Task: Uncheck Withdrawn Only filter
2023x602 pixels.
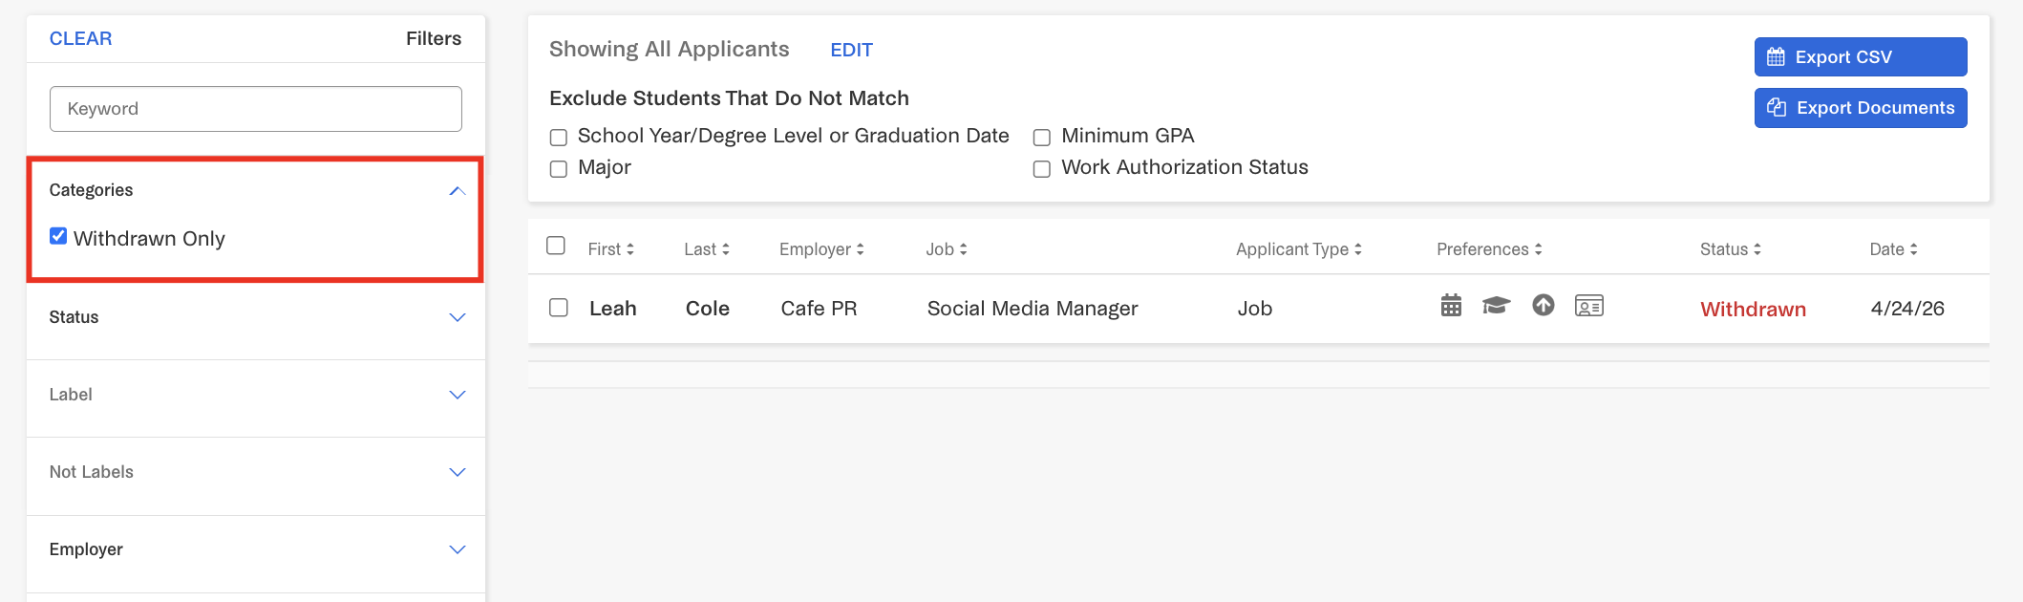Action: (58, 236)
